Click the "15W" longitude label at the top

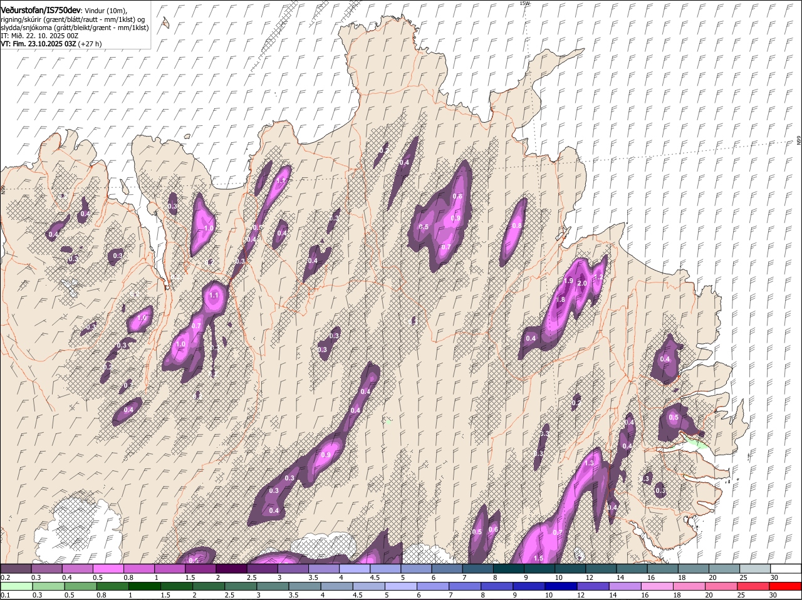[524, 3]
